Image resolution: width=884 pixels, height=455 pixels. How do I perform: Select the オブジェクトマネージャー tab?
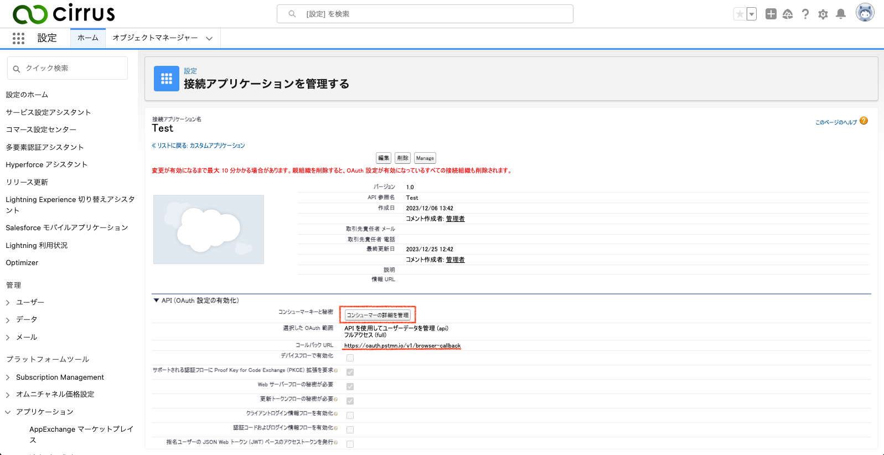click(155, 38)
